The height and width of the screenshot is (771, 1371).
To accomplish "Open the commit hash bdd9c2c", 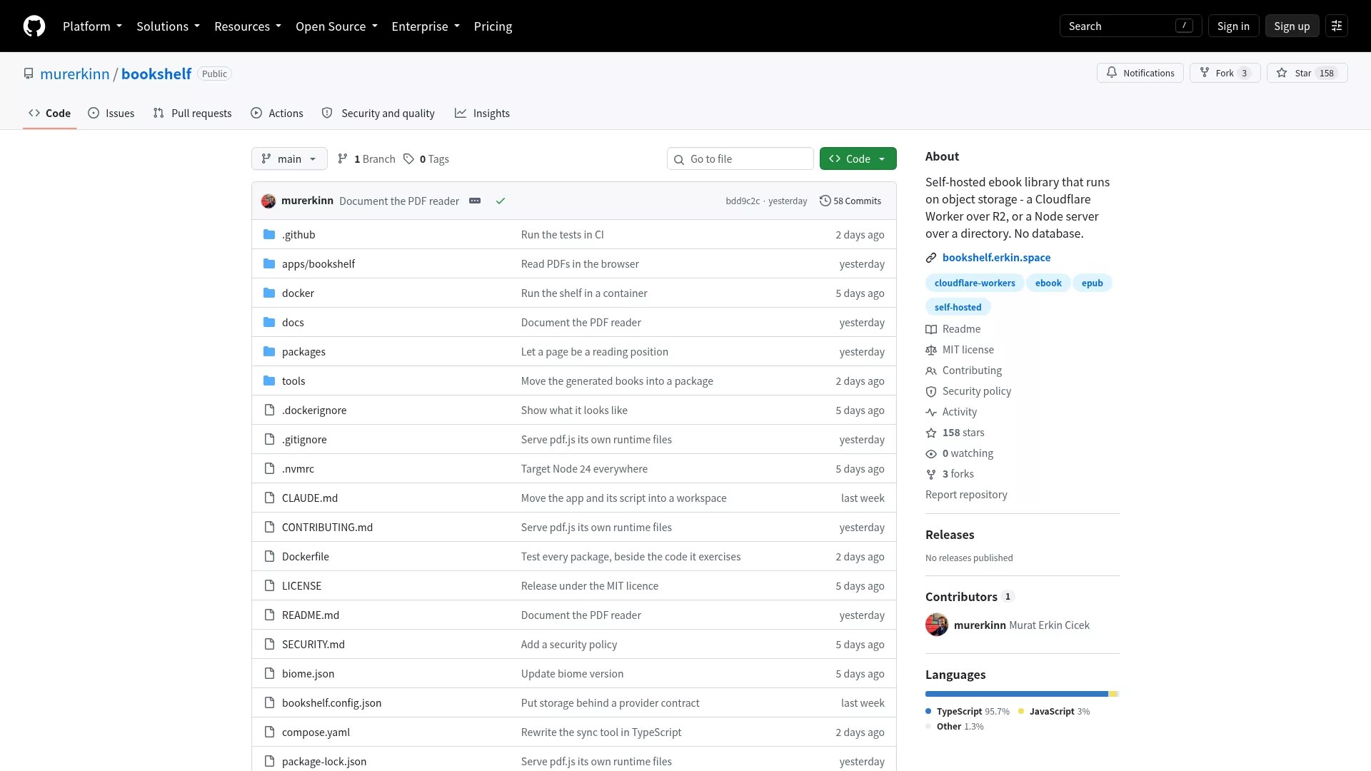I will click(x=743, y=201).
